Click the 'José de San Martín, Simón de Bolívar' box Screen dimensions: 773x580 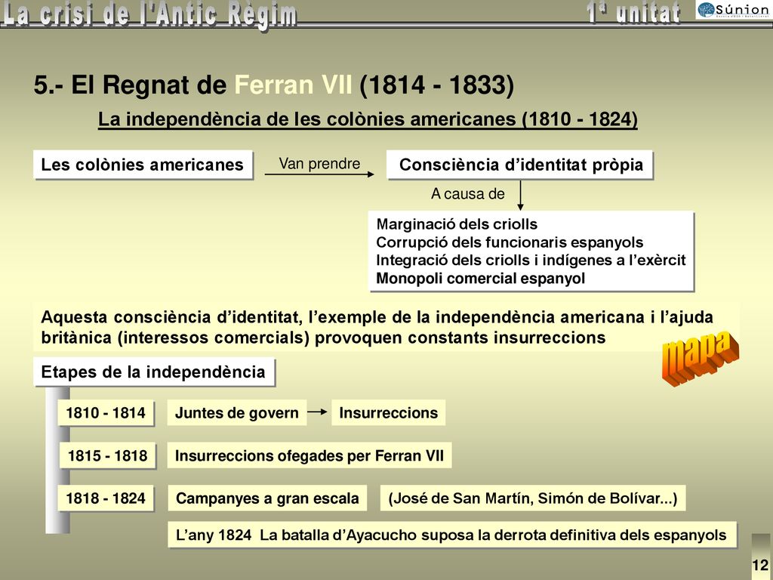tap(533, 498)
